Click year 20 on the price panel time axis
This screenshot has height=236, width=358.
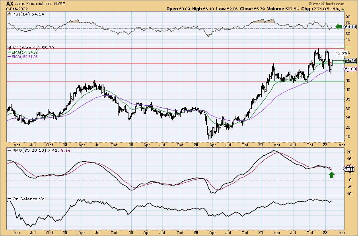[196, 145]
